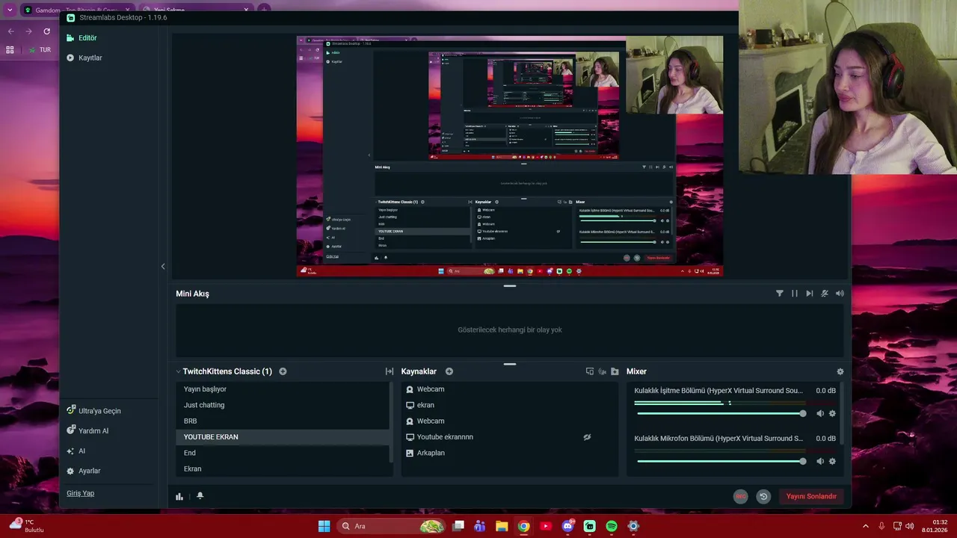The height and width of the screenshot is (538, 957).
Task: Click the Mixer panel scrollbar
Action: click(842, 413)
